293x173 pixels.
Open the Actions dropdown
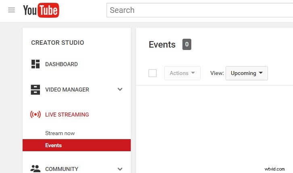182,73
